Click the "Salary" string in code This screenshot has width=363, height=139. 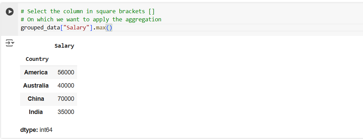[x=77, y=28]
